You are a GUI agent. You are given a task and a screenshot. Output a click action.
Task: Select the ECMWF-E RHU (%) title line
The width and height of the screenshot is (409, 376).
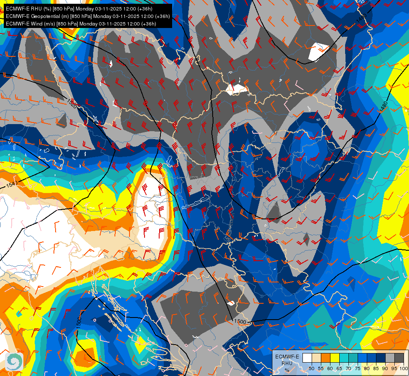(79, 9)
